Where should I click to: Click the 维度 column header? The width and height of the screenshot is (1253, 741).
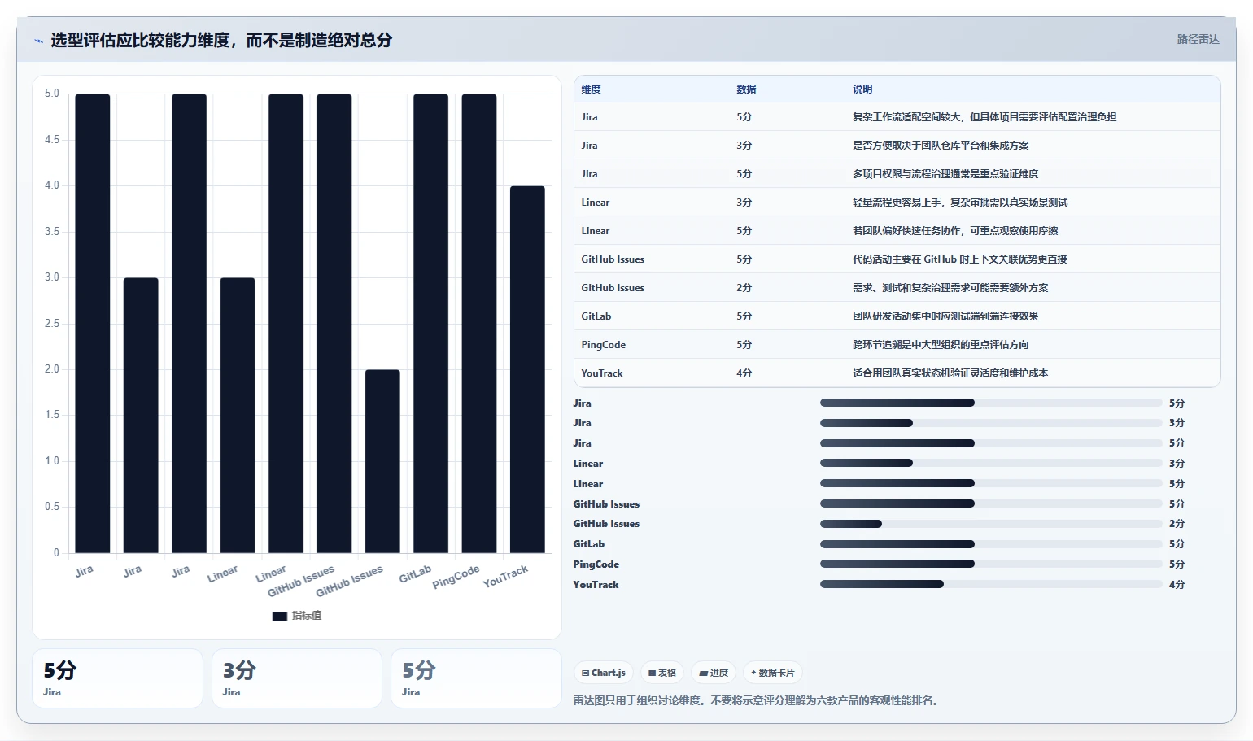point(592,89)
